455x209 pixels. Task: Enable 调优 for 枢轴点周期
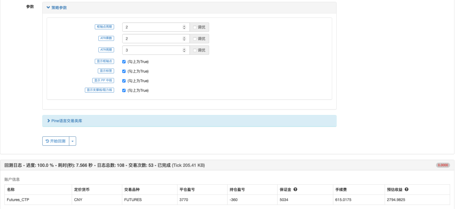(195, 27)
